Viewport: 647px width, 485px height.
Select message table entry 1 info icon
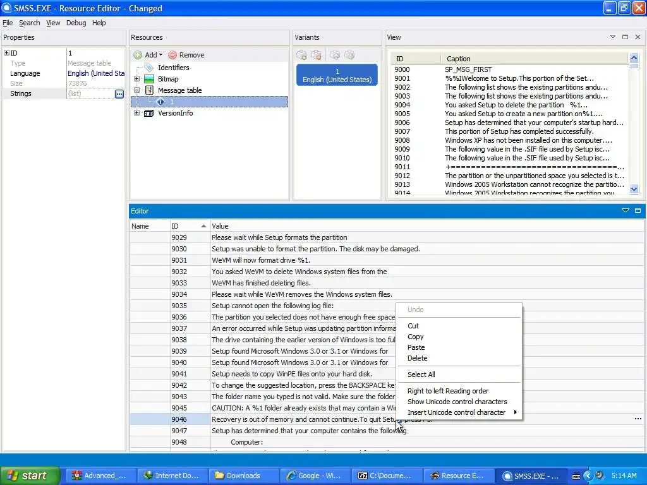[x=160, y=102]
